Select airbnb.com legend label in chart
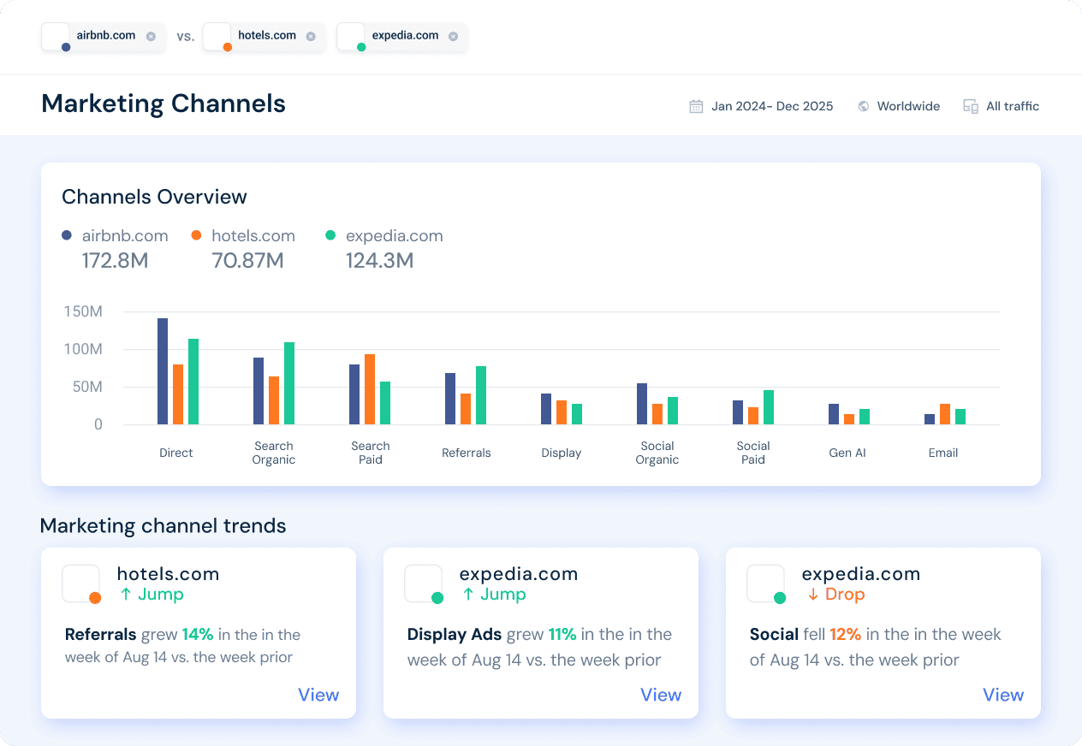Screen dimensions: 1082x746 click(125, 235)
